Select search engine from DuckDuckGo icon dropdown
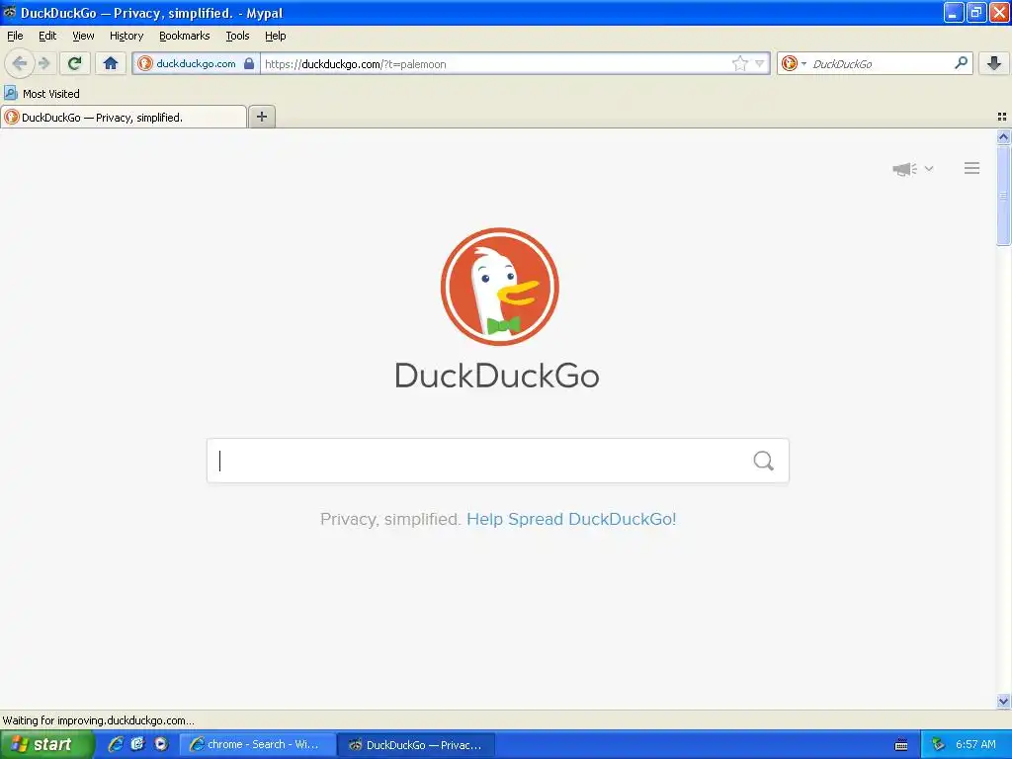The height and width of the screenshot is (759, 1012). (x=794, y=63)
